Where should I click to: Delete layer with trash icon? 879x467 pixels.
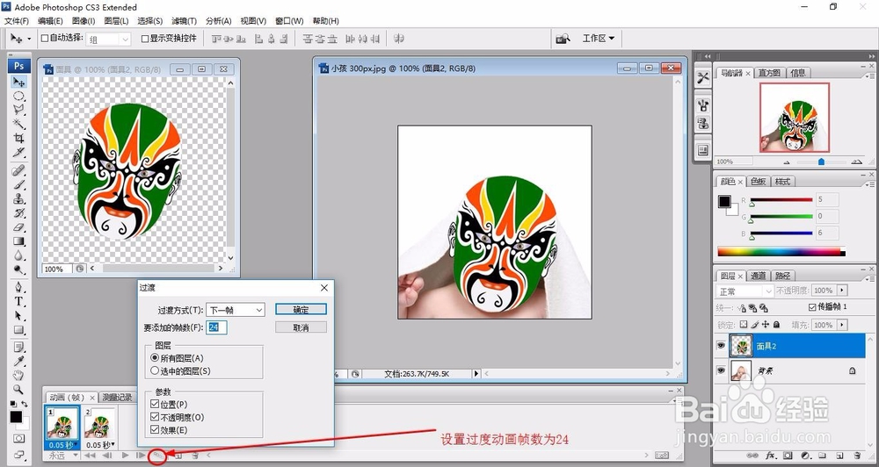[x=856, y=456]
